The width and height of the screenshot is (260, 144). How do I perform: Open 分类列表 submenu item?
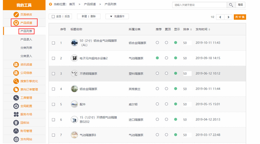[26, 48]
